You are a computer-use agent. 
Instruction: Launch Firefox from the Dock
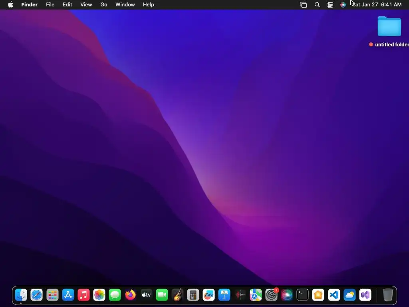pyautogui.click(x=131, y=295)
